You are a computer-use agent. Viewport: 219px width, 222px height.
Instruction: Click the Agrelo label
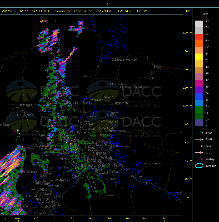pos(64,158)
